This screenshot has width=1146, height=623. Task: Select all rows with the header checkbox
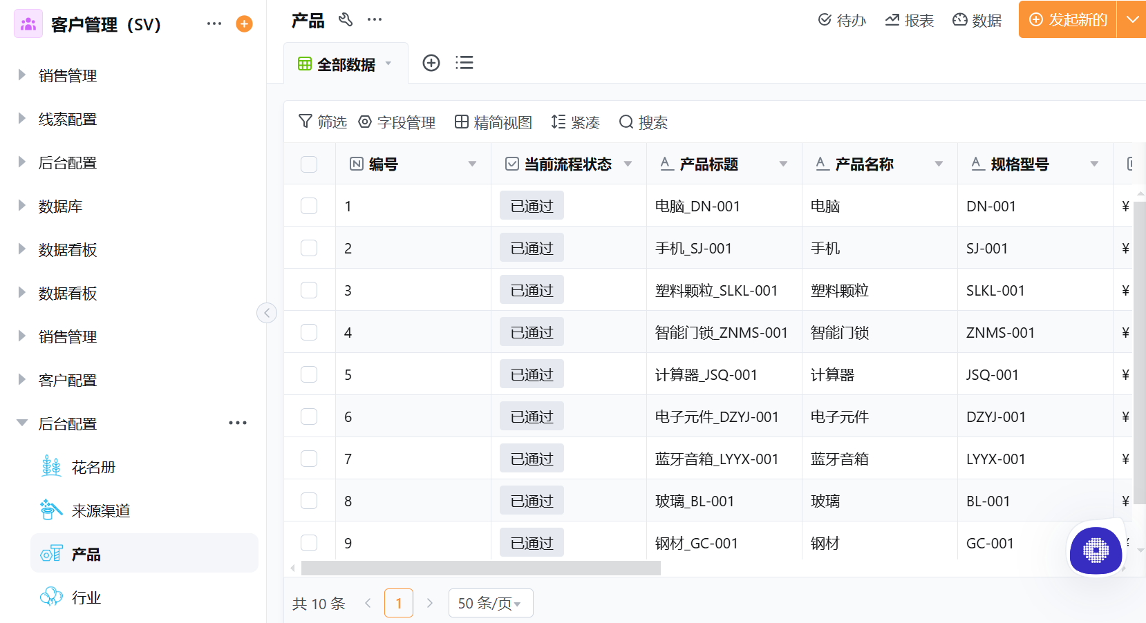309,164
